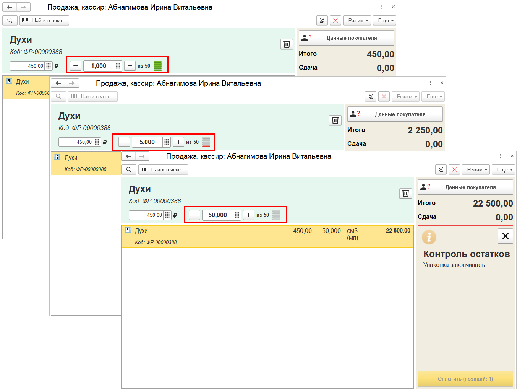Click the quantity field showing 1,000
Image resolution: width=517 pixels, height=389 pixels.
99,66
